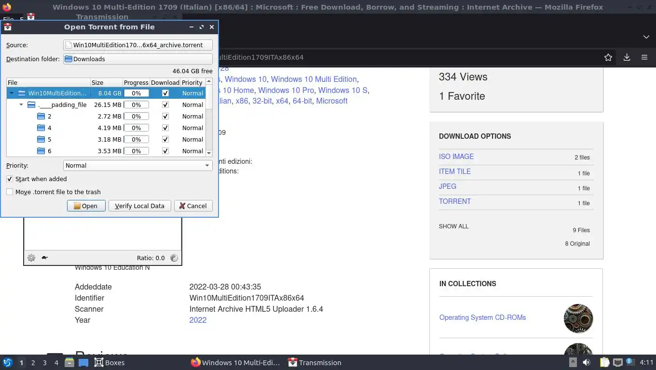Click the volume speaker tray icon

click(x=587, y=362)
